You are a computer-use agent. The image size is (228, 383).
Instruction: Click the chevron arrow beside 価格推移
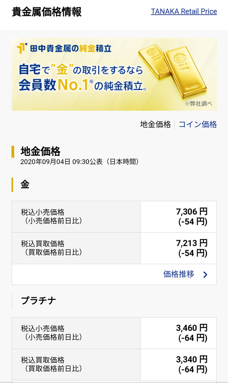[205, 274]
